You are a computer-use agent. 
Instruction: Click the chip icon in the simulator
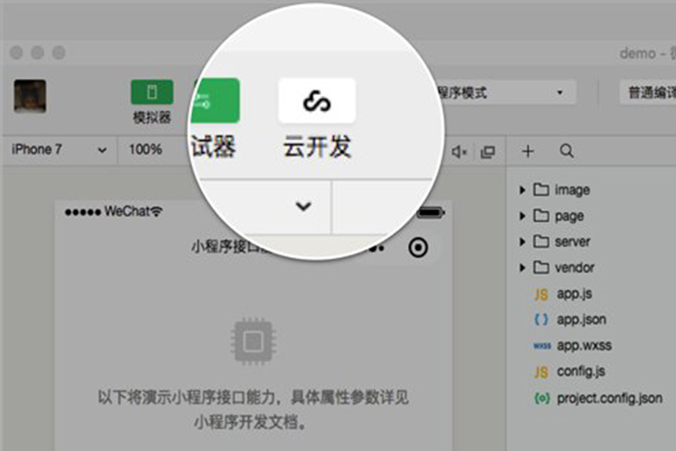pyautogui.click(x=254, y=342)
